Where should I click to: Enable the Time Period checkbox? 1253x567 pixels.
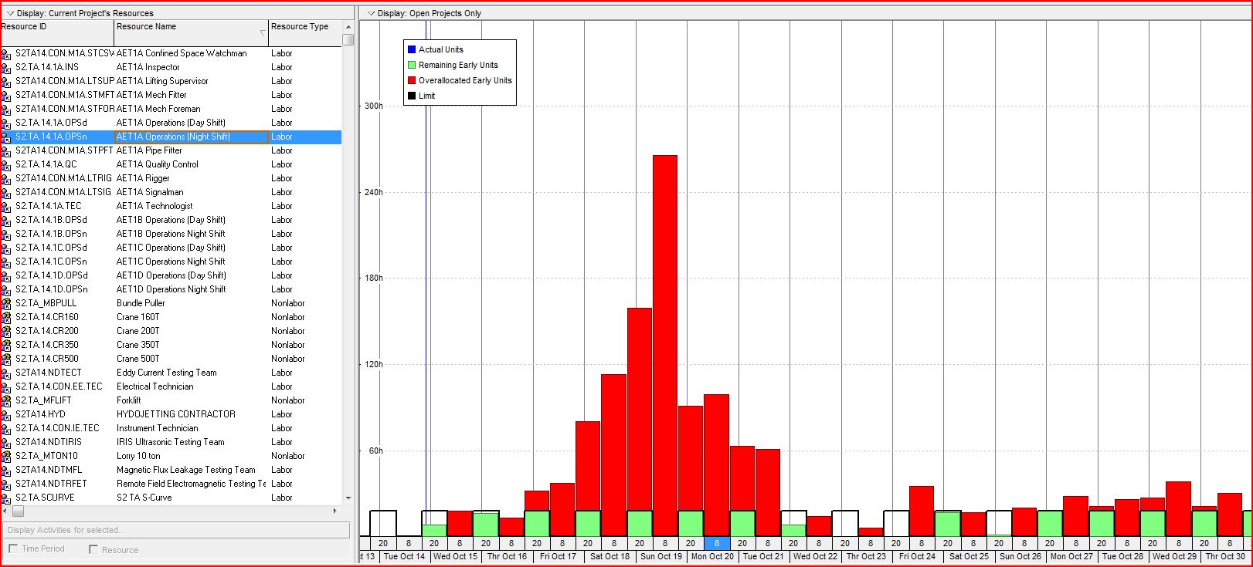[x=13, y=548]
